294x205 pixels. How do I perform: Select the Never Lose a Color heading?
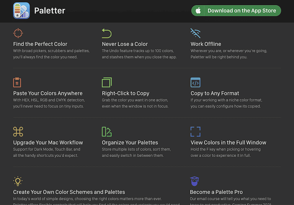125,44
